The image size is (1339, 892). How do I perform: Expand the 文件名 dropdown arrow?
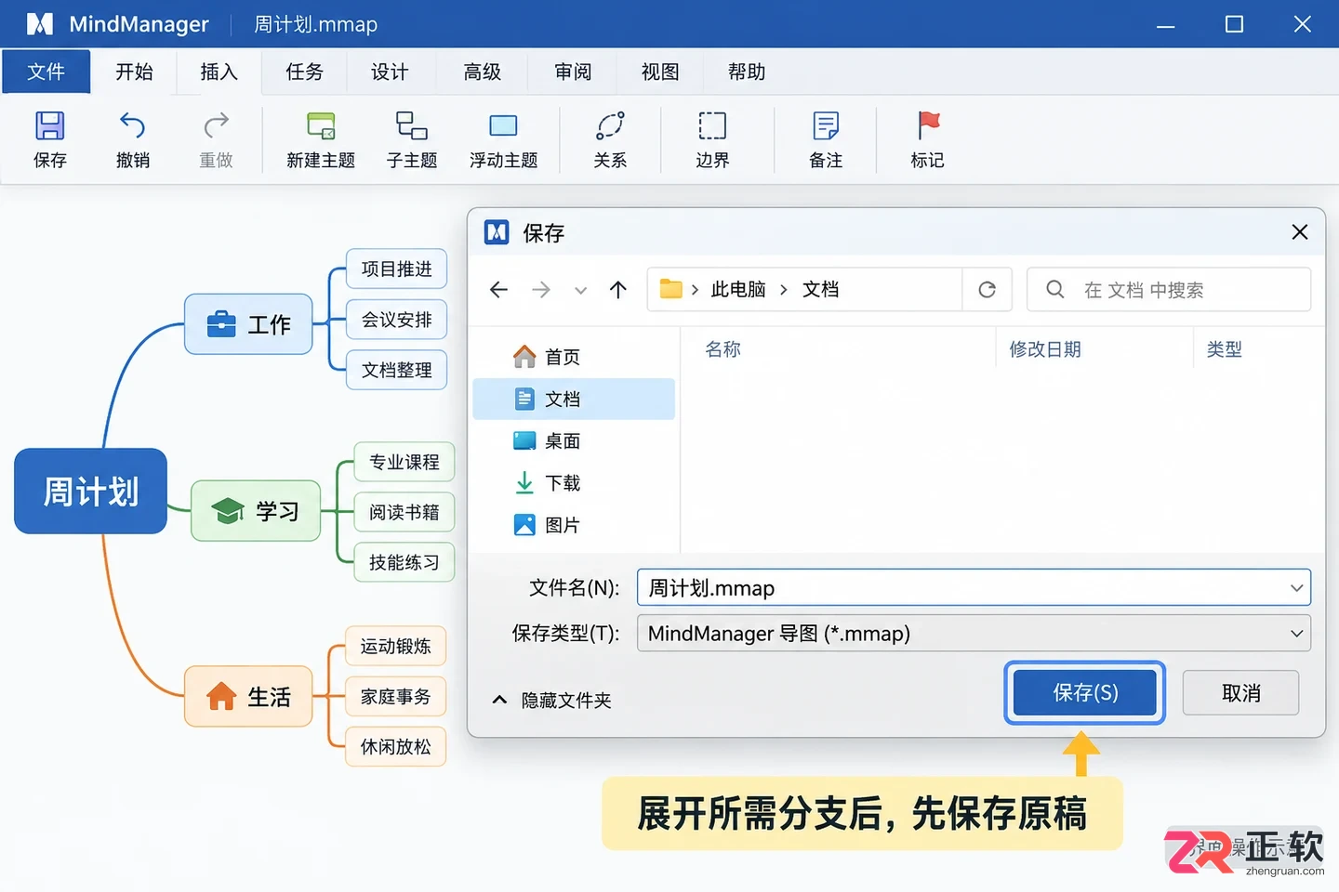[x=1296, y=588]
